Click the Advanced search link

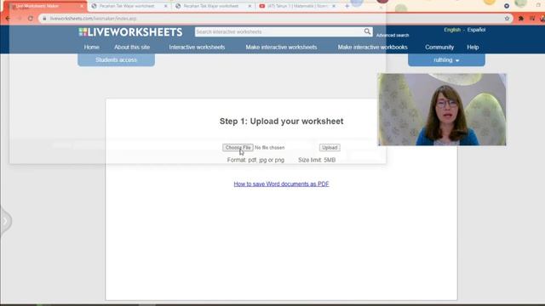coord(393,35)
